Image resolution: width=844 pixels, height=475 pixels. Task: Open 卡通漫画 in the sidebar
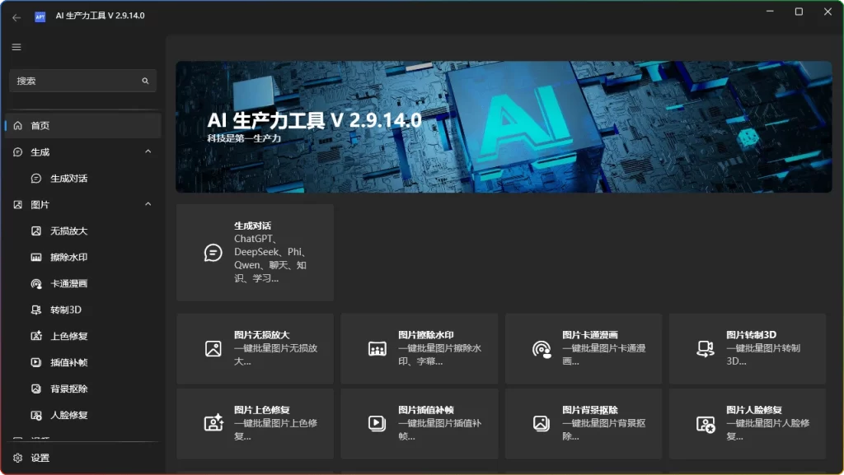point(83,284)
